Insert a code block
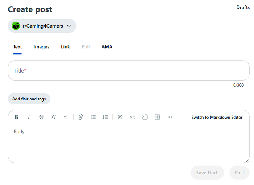 pyautogui.click(x=145, y=117)
